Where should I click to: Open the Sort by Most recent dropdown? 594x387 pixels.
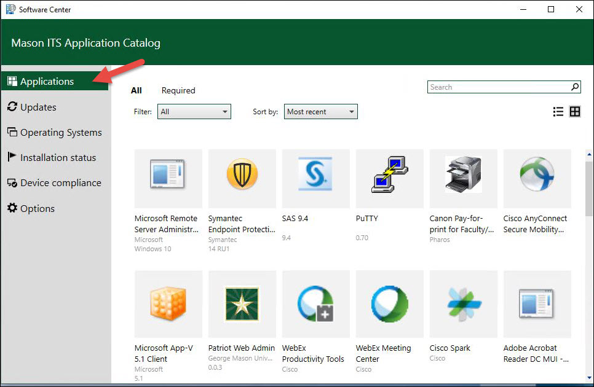point(320,112)
